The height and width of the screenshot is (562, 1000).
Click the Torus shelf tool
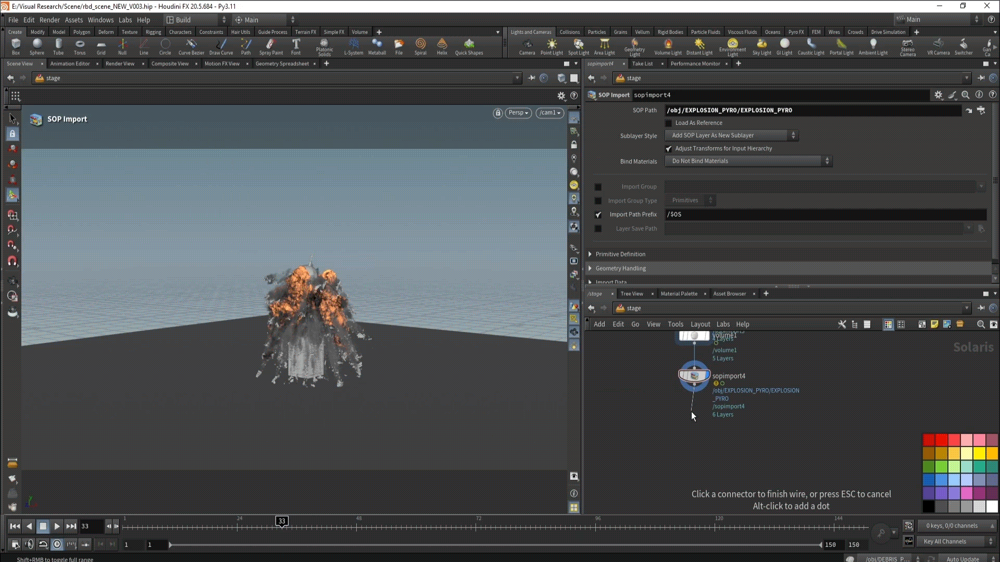[x=79, y=46]
